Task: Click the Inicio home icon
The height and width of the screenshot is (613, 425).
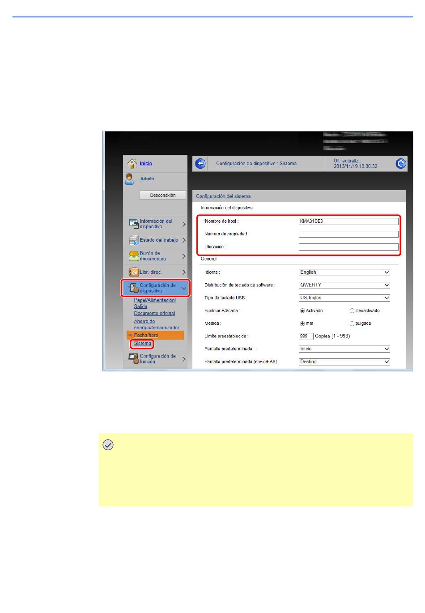Action: (x=132, y=163)
